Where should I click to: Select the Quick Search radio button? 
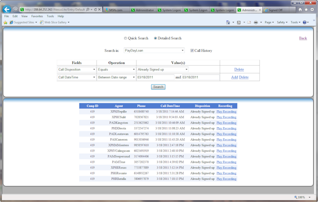[126, 38]
